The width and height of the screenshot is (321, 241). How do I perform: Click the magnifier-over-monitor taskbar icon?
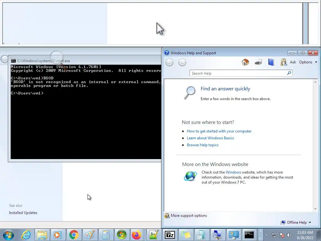218,235
